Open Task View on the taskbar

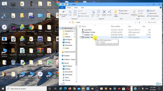pyautogui.click(x=55, y=89)
